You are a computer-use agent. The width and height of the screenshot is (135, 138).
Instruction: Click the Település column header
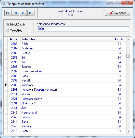point(67,39)
